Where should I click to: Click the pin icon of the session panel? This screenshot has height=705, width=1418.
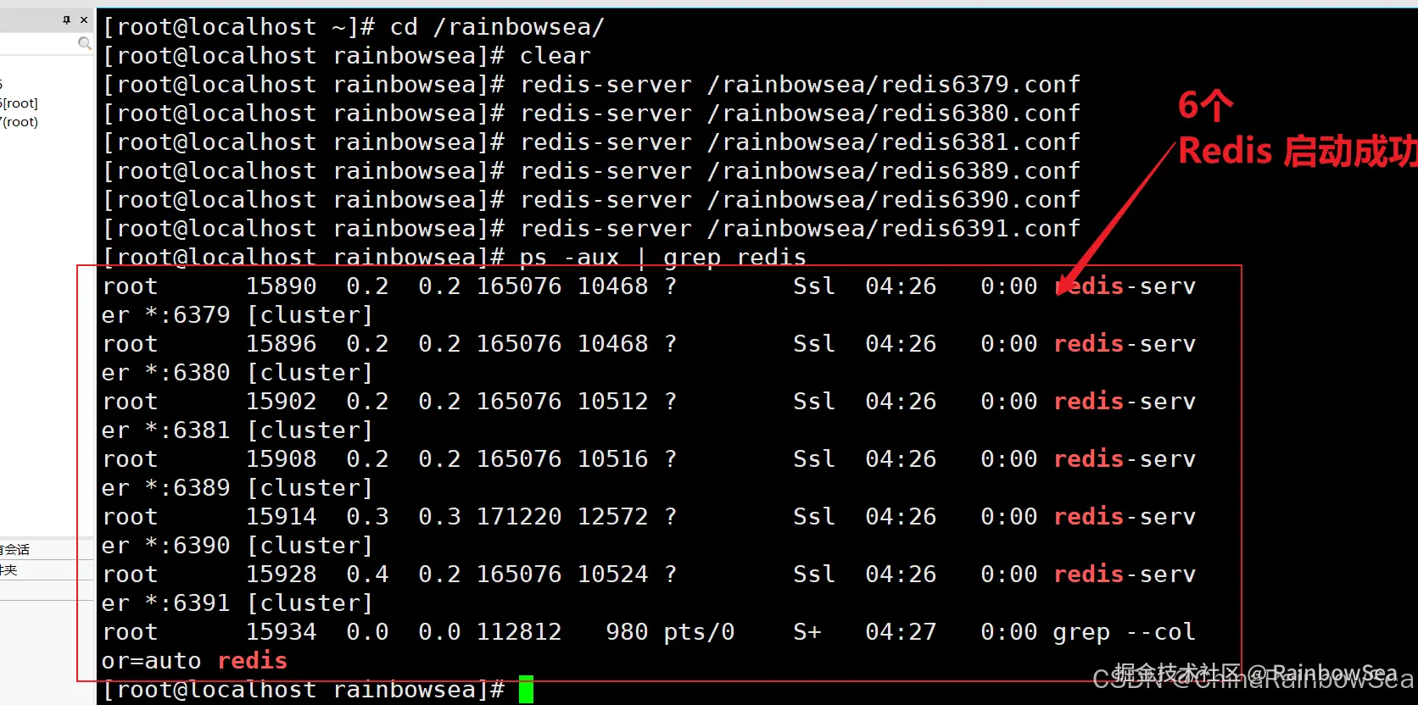pyautogui.click(x=67, y=19)
